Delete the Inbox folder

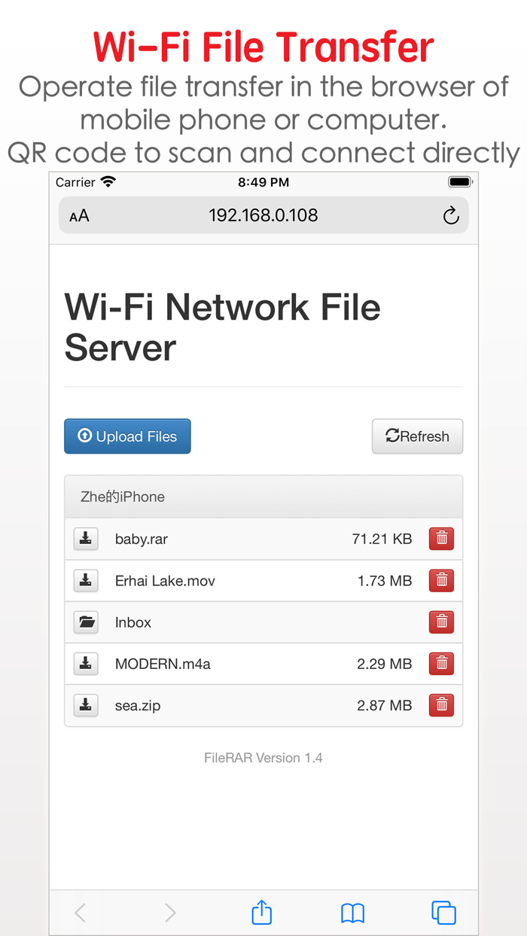click(441, 622)
